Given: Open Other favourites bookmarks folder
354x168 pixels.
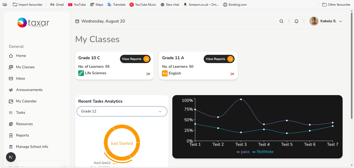Looking at the screenshot, I should (336, 5).
